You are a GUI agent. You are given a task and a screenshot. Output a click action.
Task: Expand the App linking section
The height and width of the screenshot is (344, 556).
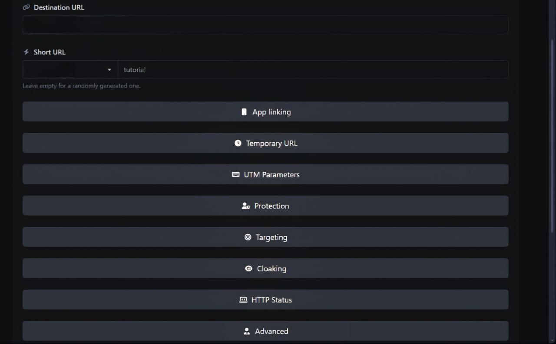pyautogui.click(x=265, y=111)
